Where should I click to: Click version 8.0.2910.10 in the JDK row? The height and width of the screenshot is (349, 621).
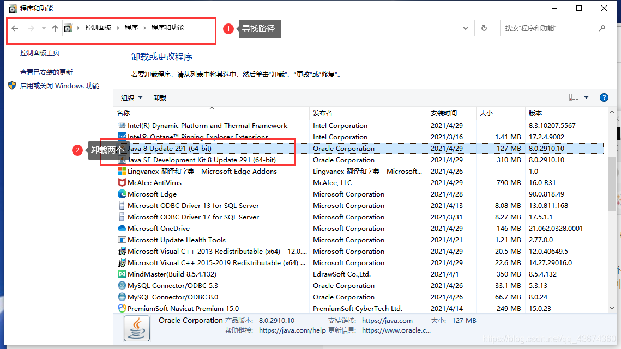[546, 160]
